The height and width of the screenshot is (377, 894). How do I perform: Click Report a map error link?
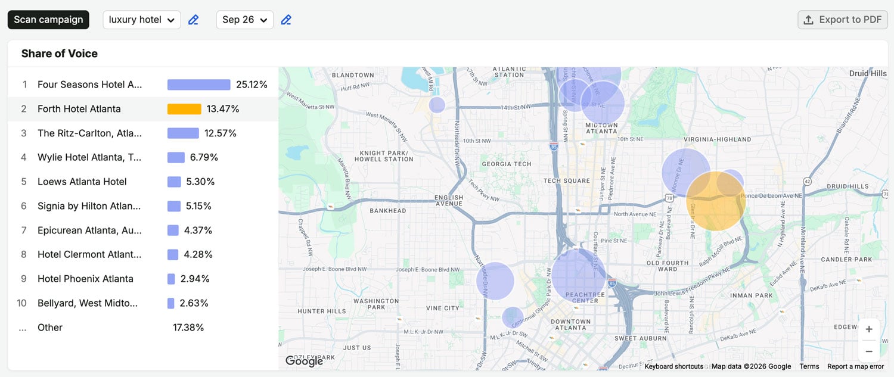(856, 366)
